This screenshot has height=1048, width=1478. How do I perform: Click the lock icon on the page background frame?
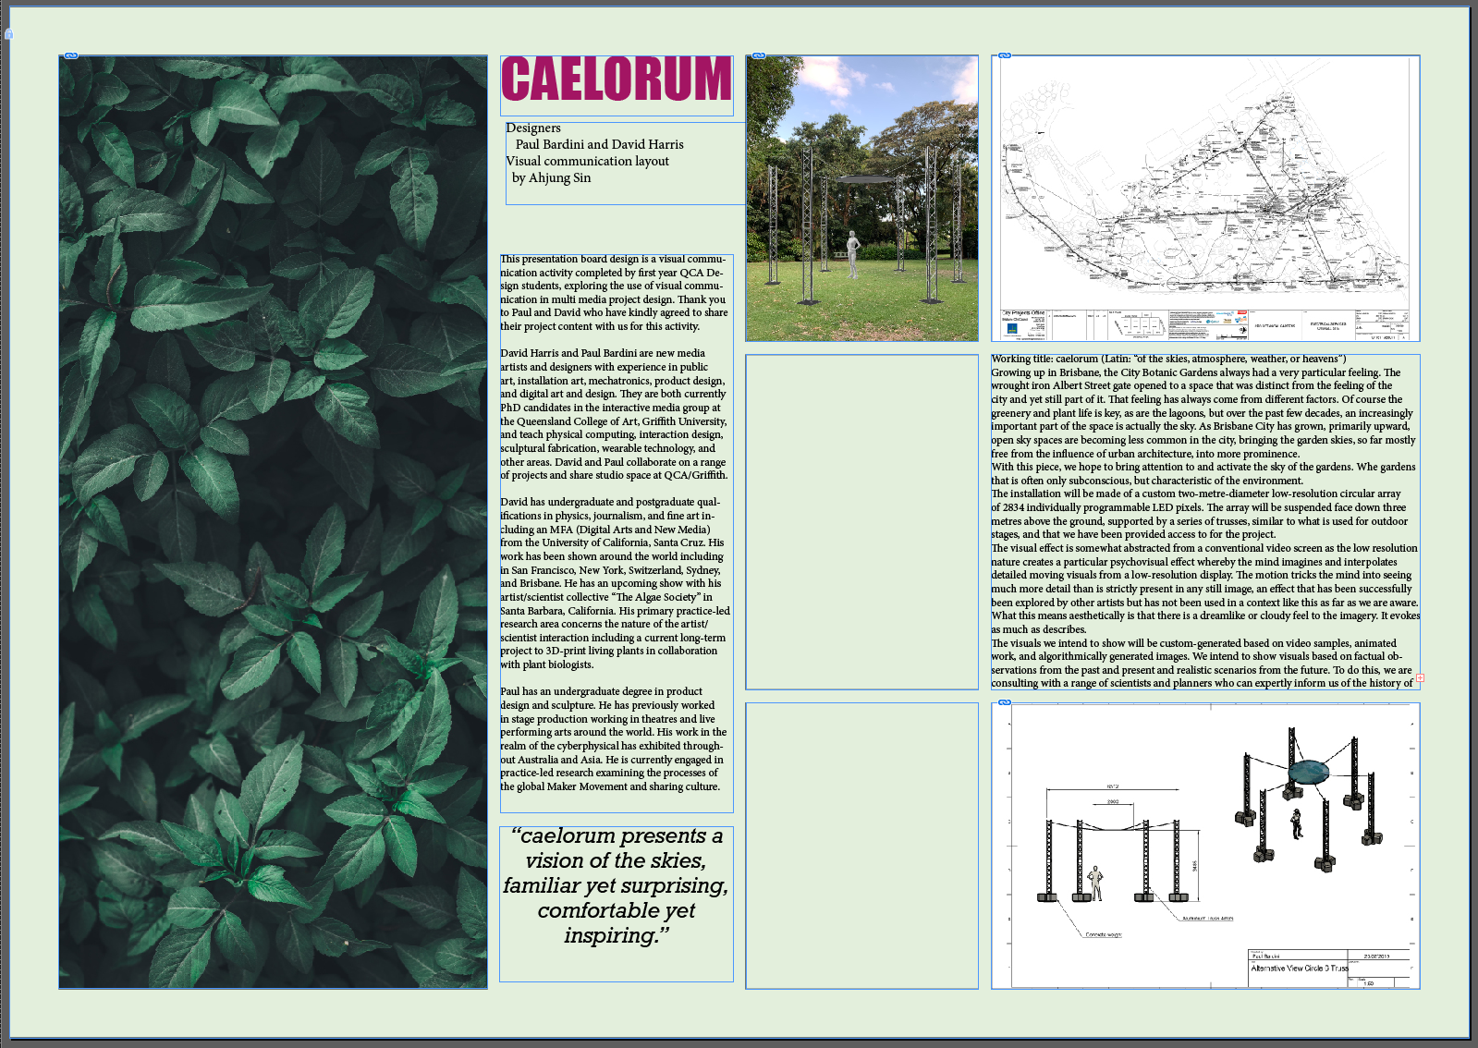pyautogui.click(x=9, y=34)
